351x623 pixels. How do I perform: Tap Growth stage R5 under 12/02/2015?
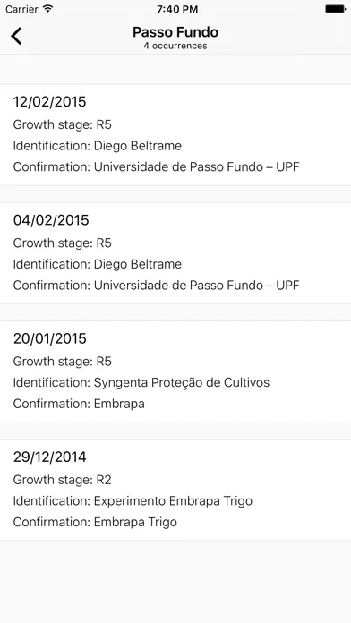point(63,124)
